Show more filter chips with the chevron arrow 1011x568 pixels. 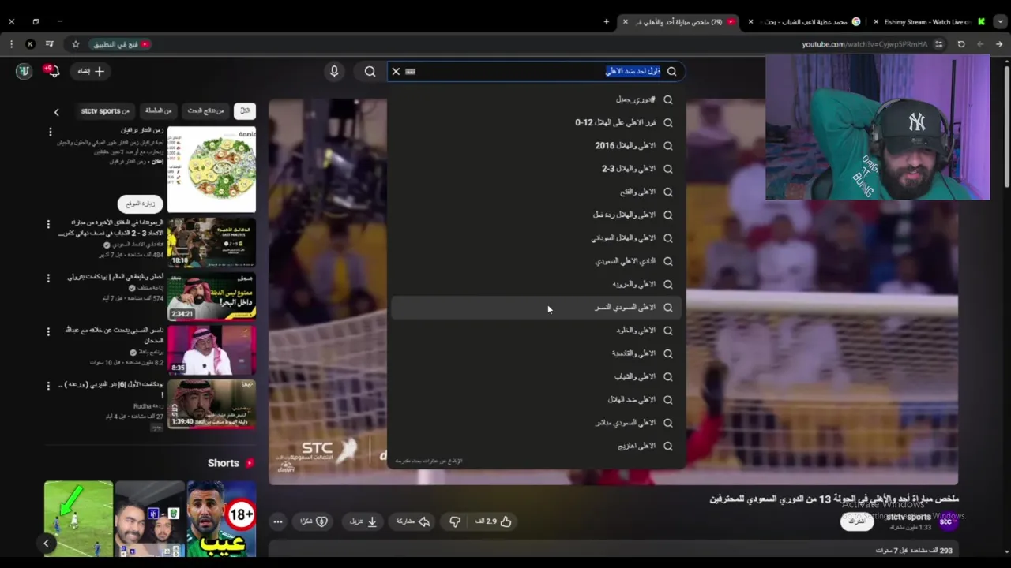click(56, 112)
